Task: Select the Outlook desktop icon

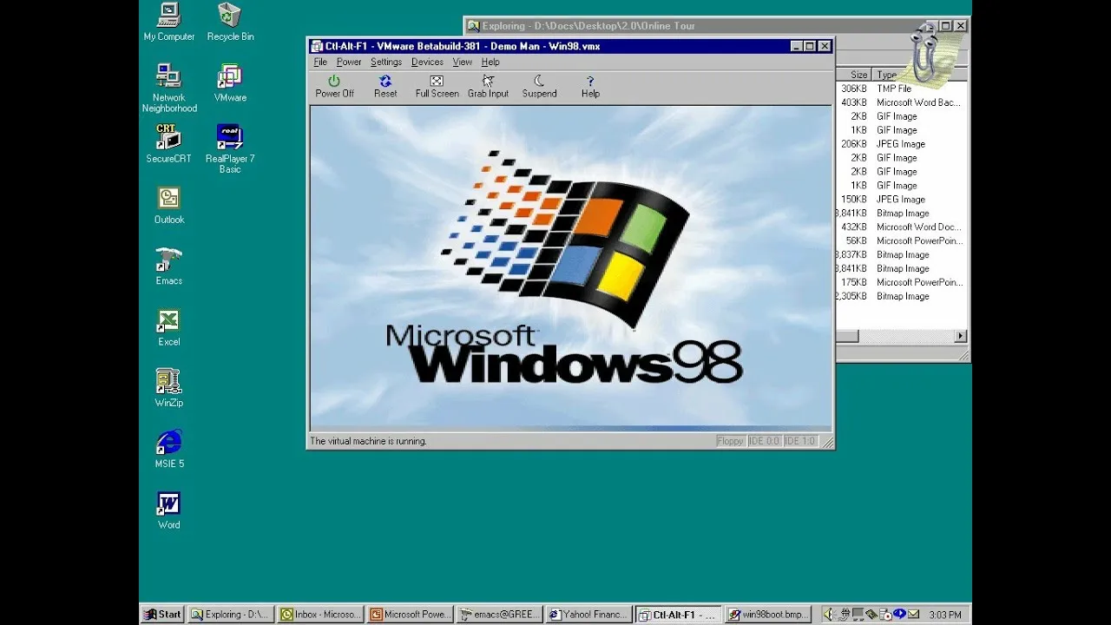Action: coord(169,206)
